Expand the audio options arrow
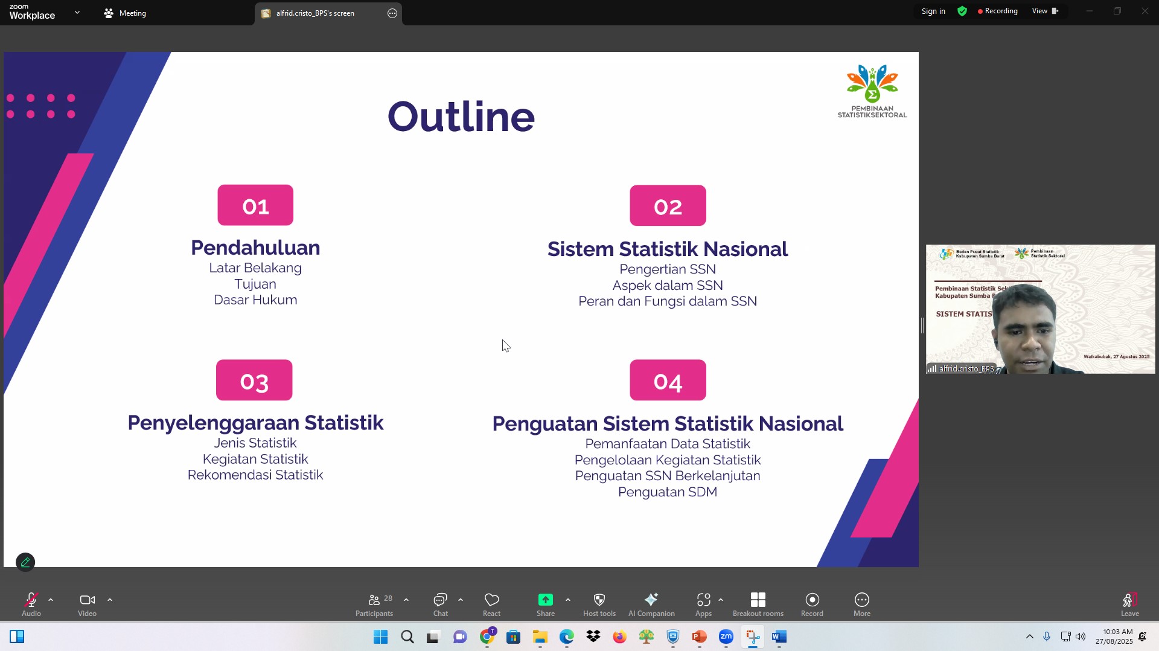The width and height of the screenshot is (1159, 651). [51, 600]
